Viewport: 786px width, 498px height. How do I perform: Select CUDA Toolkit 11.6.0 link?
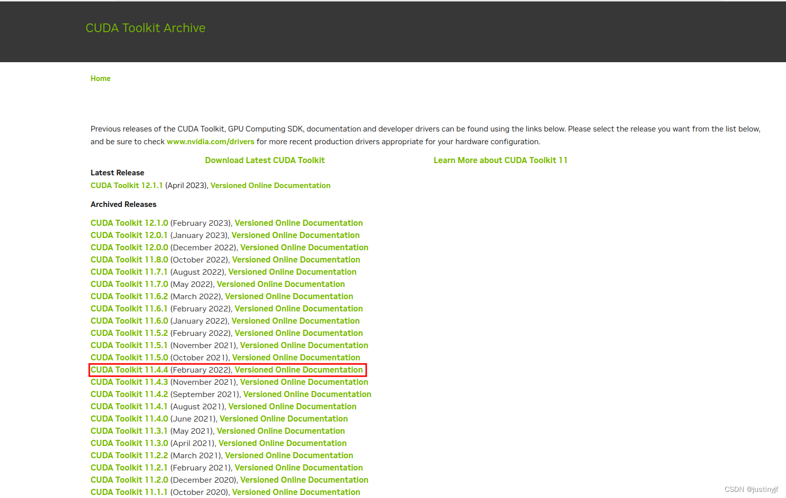(129, 321)
